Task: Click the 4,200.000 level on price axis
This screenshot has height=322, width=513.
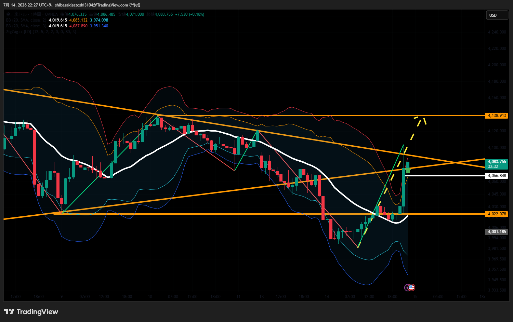Action: (497, 65)
